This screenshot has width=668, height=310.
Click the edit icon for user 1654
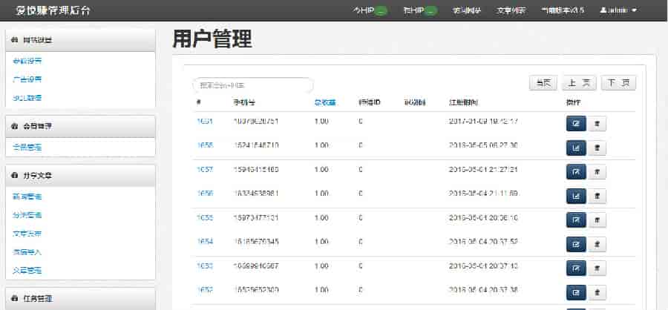pos(575,243)
